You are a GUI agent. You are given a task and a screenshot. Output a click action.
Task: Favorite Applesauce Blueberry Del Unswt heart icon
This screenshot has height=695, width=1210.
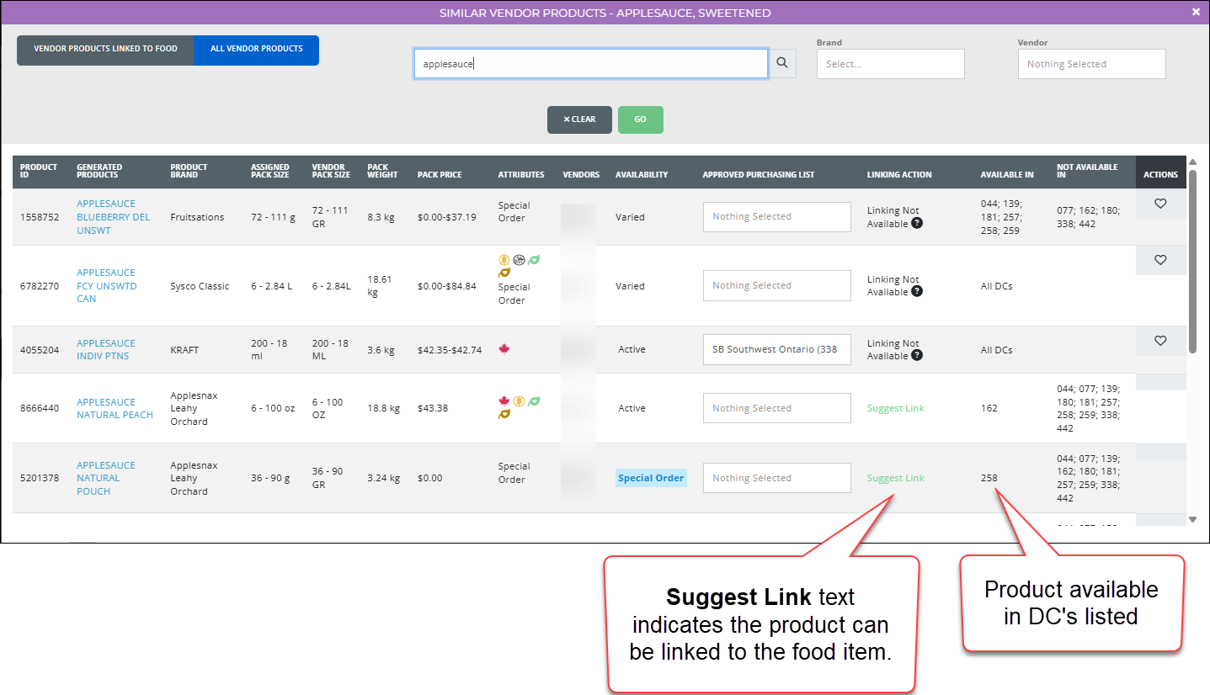click(x=1160, y=204)
